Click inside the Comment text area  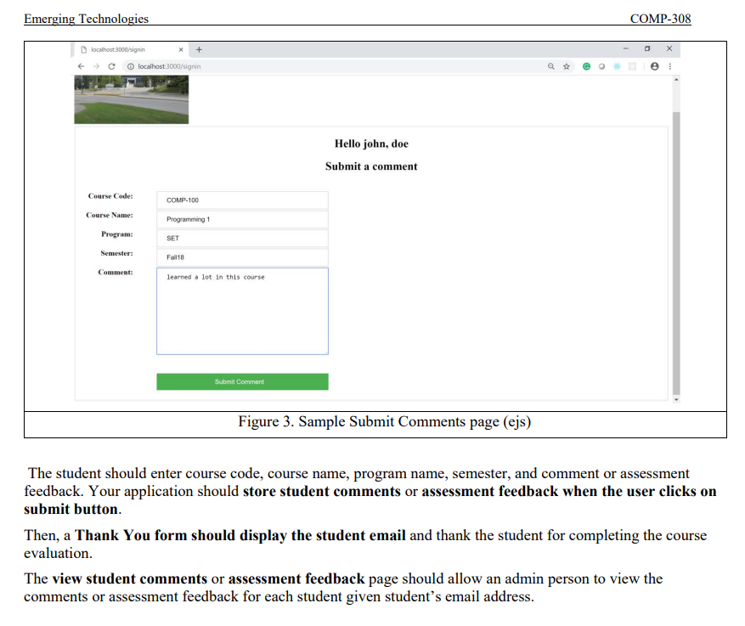point(242,310)
